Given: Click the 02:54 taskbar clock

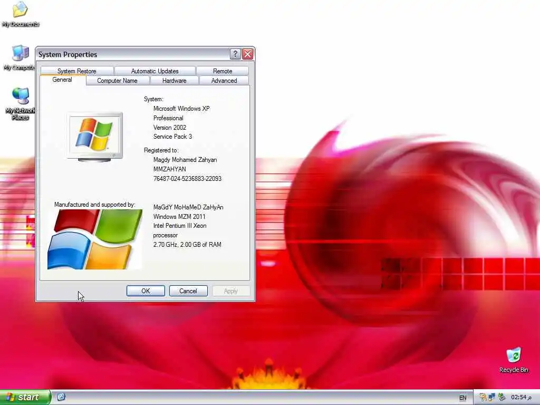Looking at the screenshot, I should tap(521, 398).
